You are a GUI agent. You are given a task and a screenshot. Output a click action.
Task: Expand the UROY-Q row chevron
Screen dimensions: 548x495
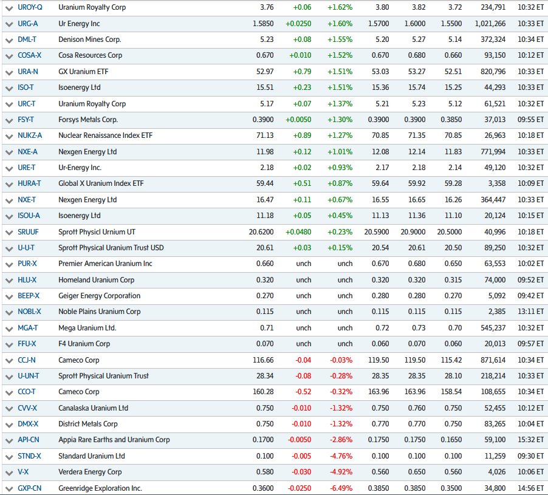coord(9,8)
